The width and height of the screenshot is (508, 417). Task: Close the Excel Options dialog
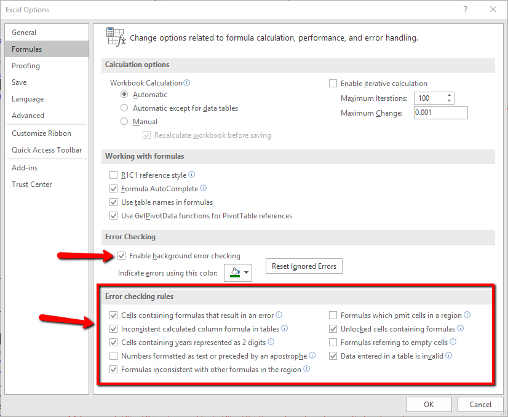(493, 9)
